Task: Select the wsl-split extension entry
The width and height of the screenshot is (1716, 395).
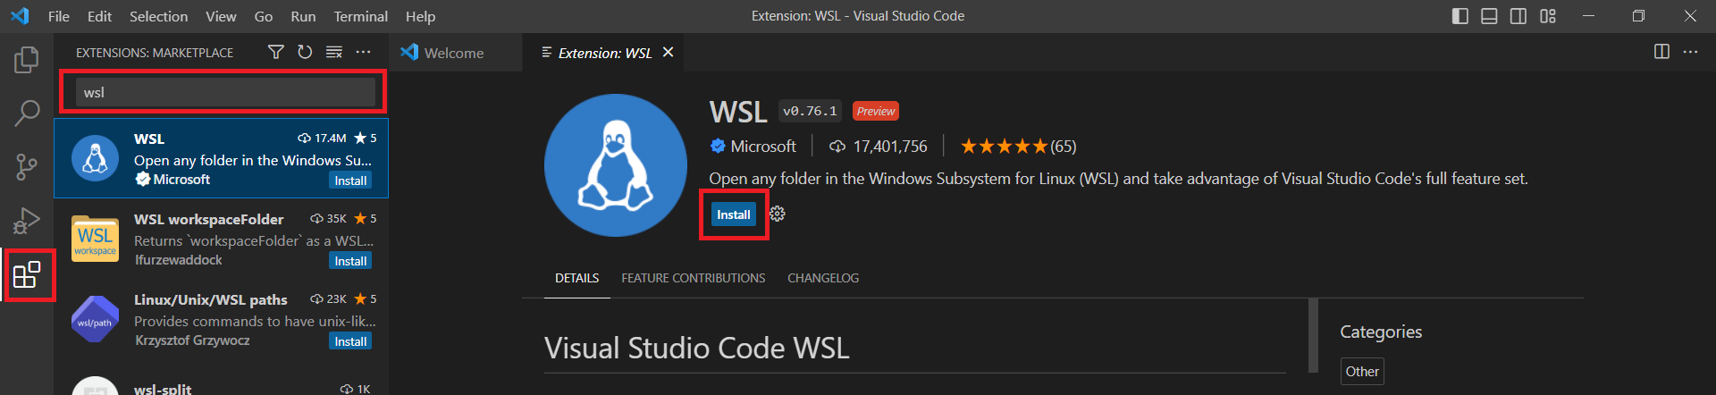Action: coord(221,379)
